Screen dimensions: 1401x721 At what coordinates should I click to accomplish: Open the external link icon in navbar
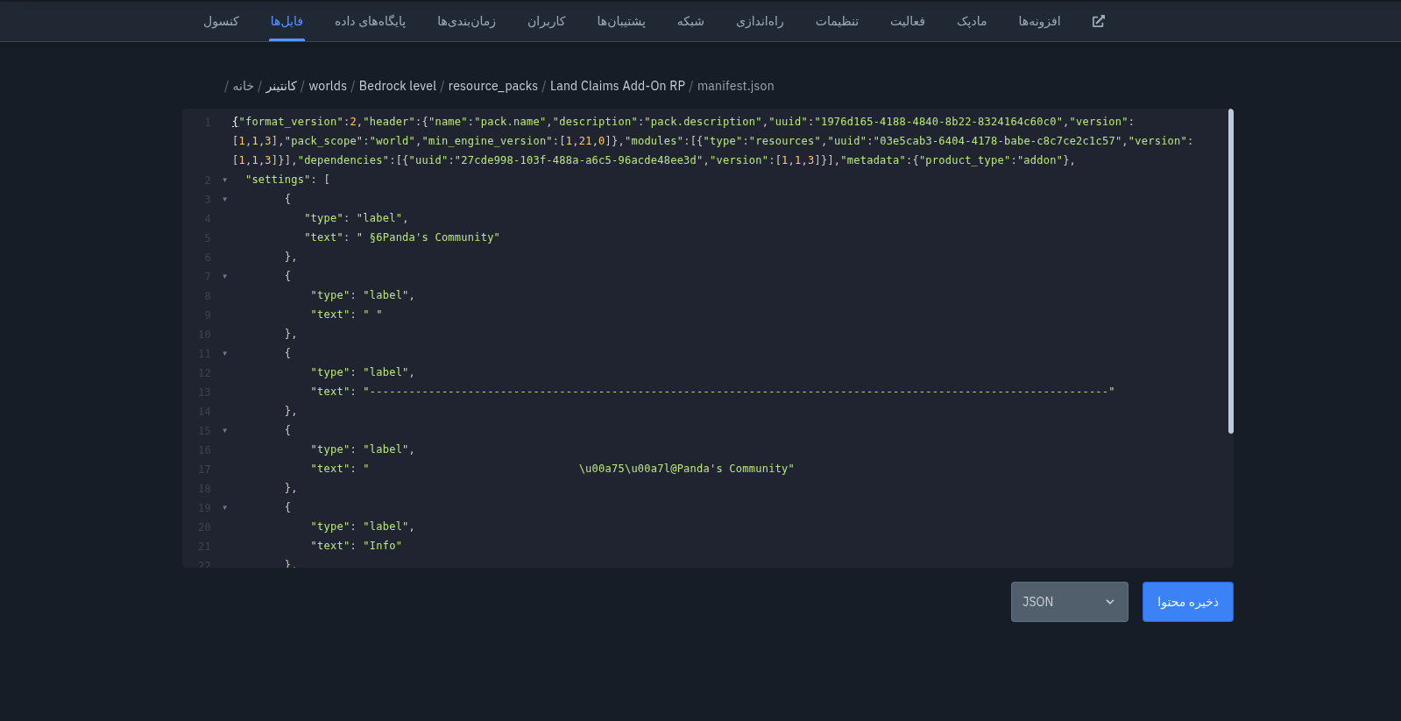(1099, 21)
